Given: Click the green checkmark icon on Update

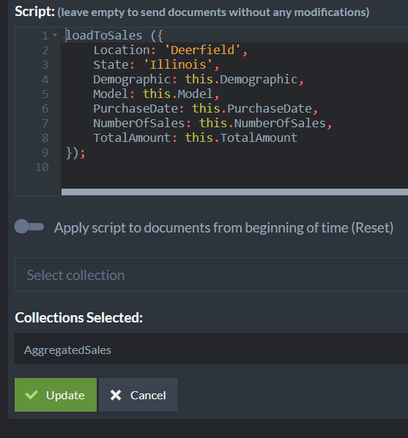Looking at the screenshot, I should [31, 395].
